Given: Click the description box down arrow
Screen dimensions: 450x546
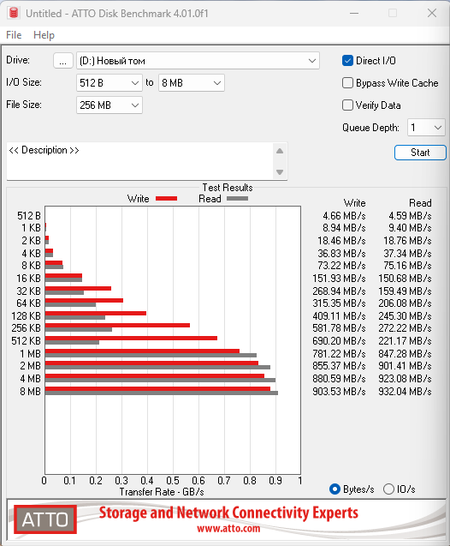Looking at the screenshot, I should coord(280,172).
